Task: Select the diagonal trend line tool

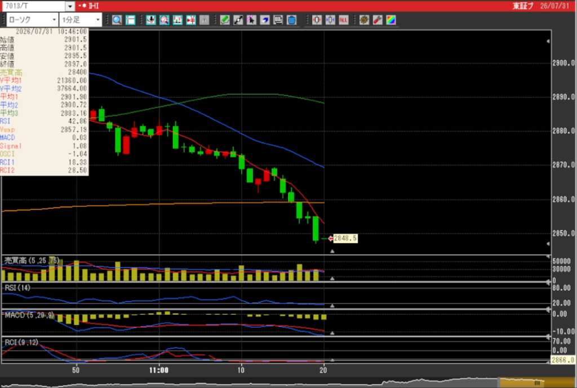Action: pyautogui.click(x=238, y=20)
